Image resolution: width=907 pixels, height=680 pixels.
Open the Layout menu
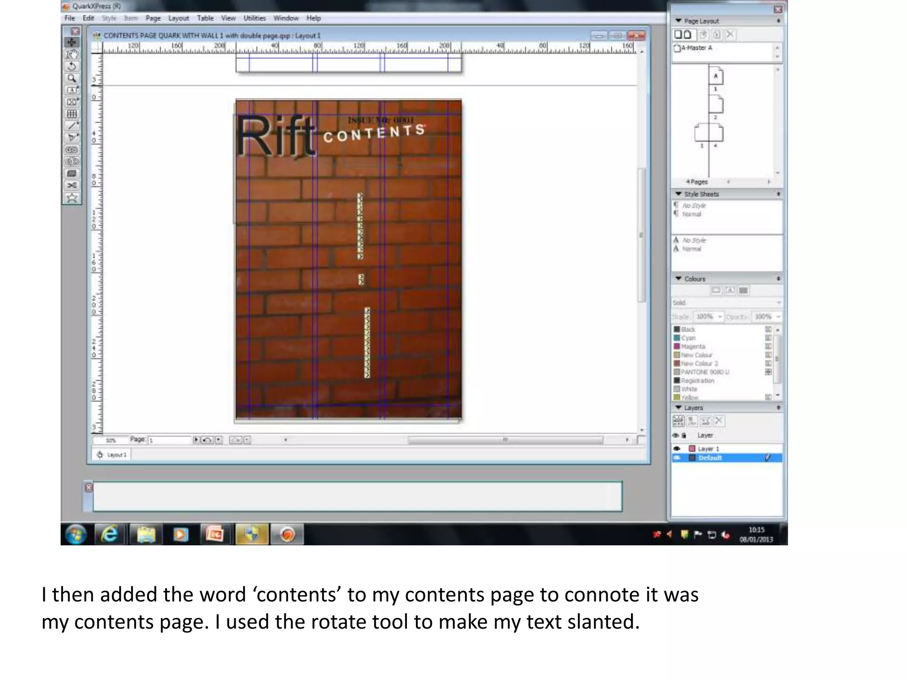tap(179, 18)
